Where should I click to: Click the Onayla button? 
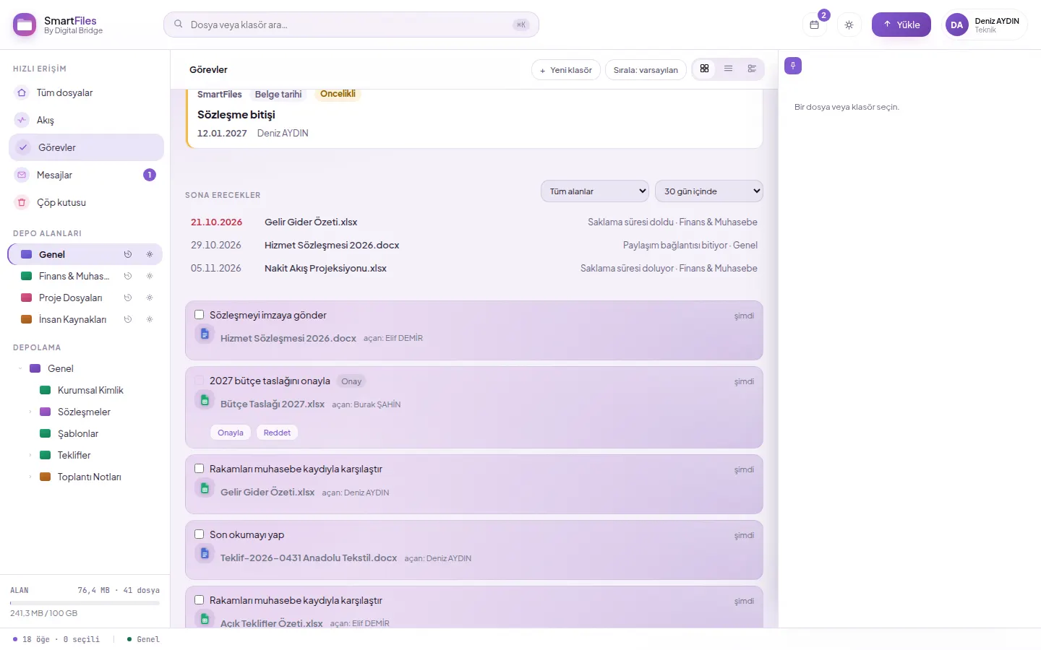[231, 433]
